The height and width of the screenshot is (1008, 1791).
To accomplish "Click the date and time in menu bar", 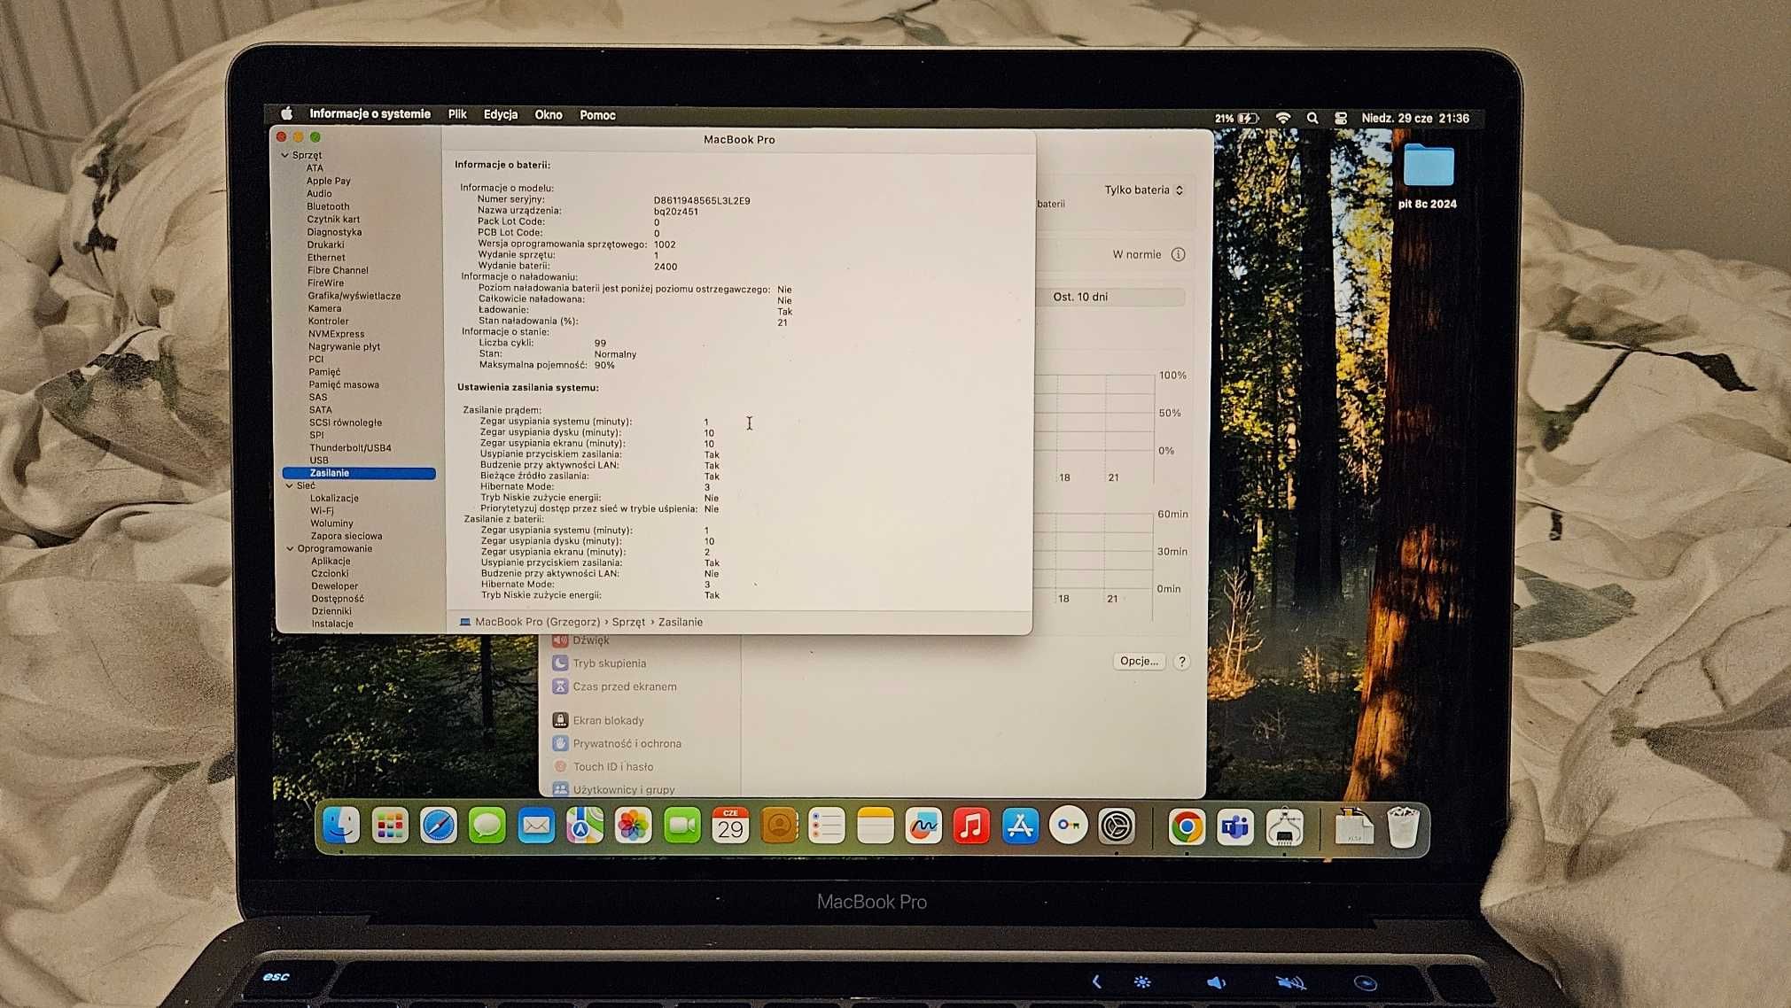I will coord(1415,118).
